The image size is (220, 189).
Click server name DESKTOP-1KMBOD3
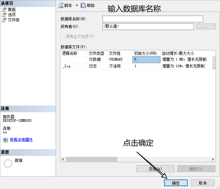tap(17, 120)
